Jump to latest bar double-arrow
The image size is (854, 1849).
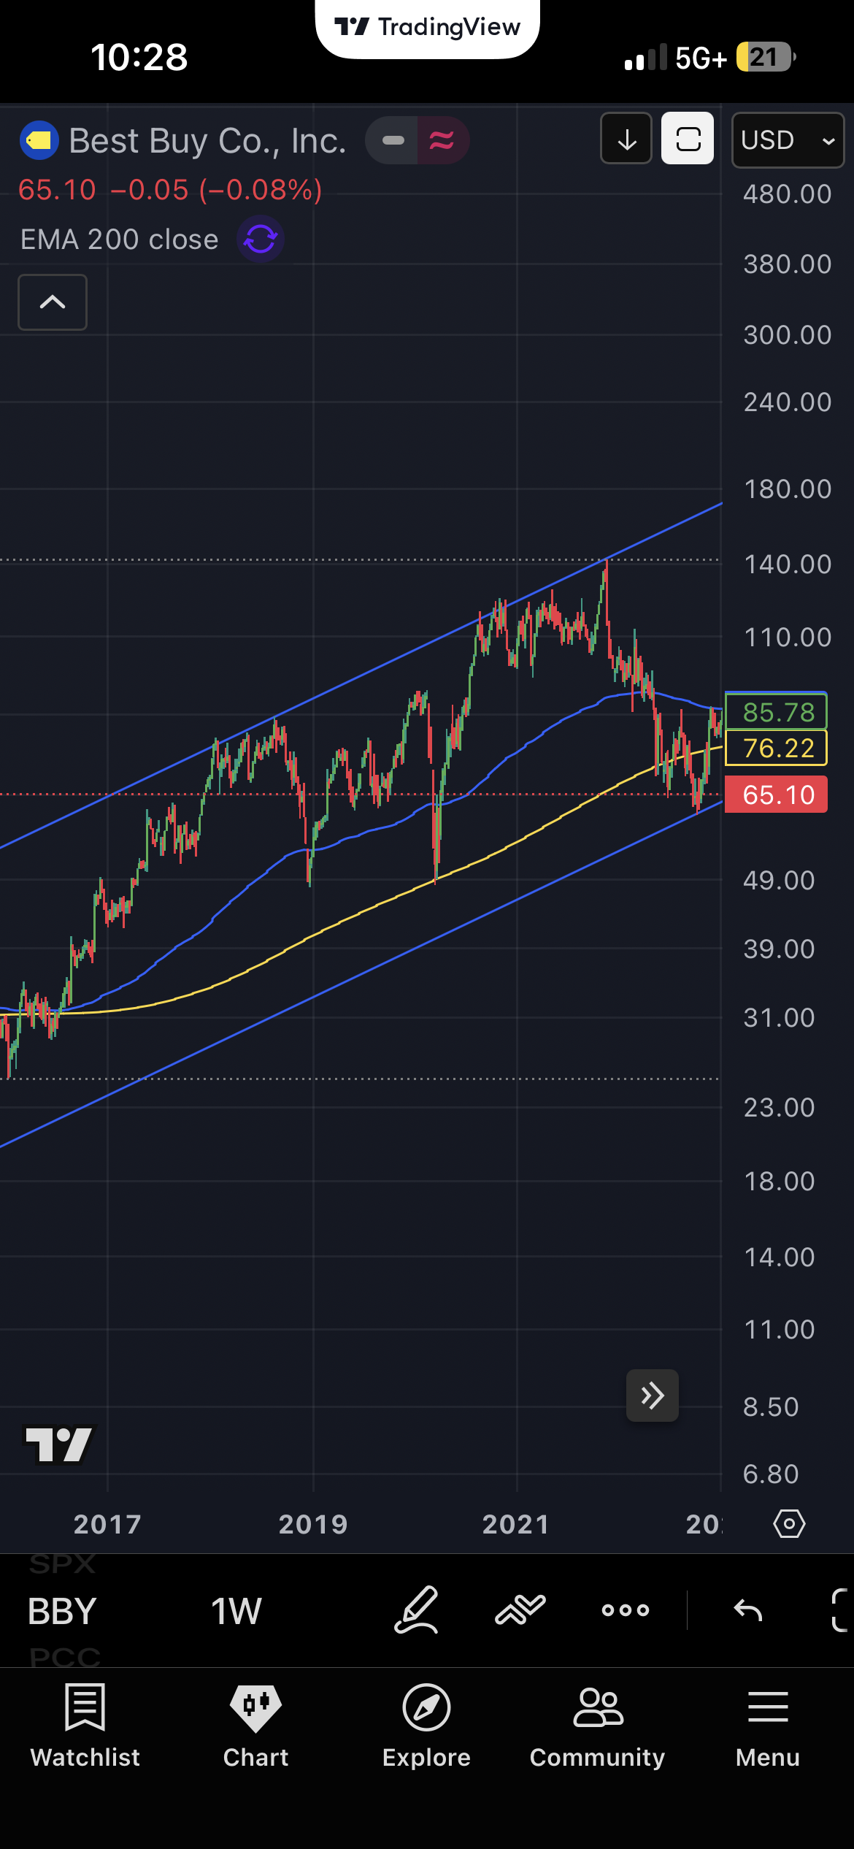(653, 1396)
